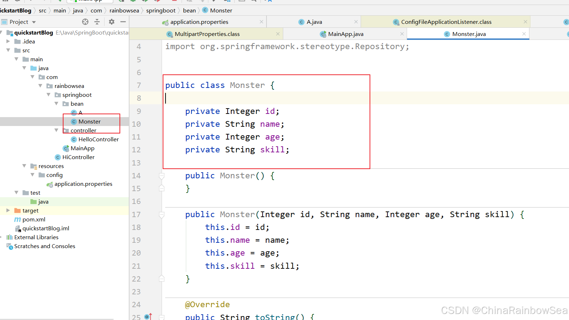The image size is (569, 320).
Task: Collapse the java source folder under main
Action: click(24, 68)
